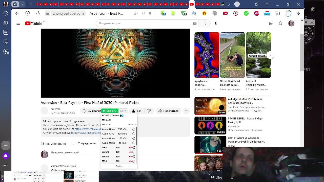Show next Shorts with the carousel arrow
Screen dimensions: 324x182
click(x=270, y=55)
